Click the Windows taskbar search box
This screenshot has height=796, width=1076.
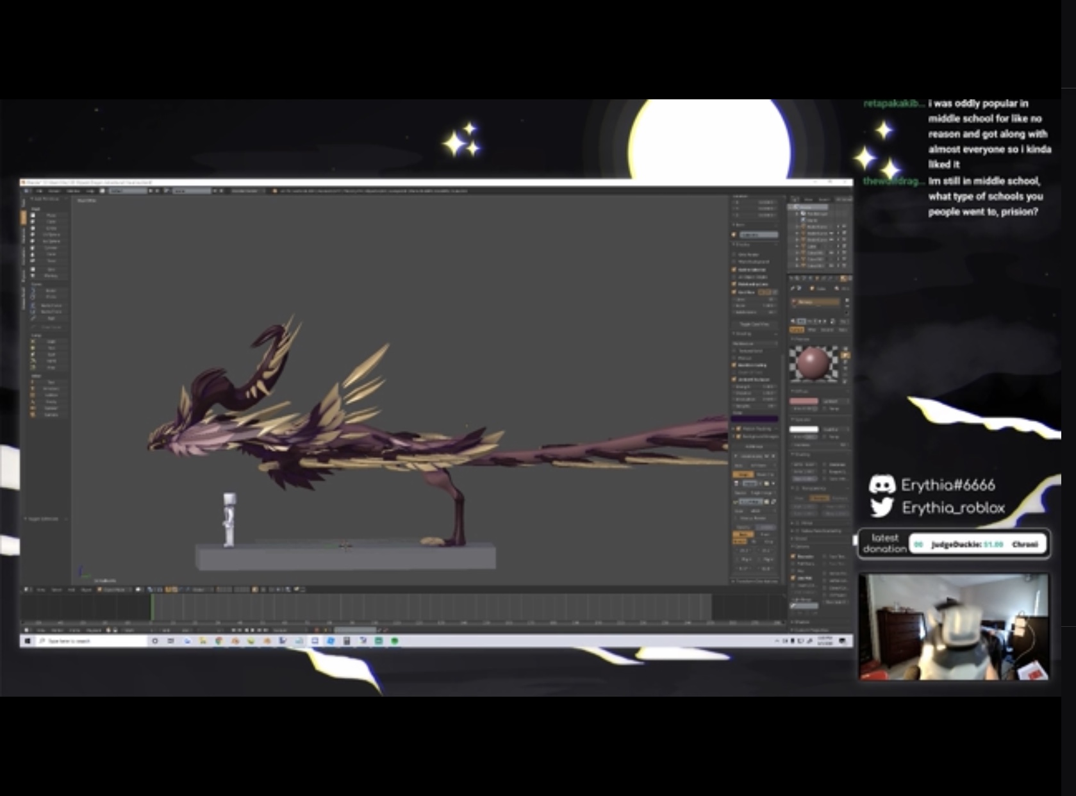(92, 641)
